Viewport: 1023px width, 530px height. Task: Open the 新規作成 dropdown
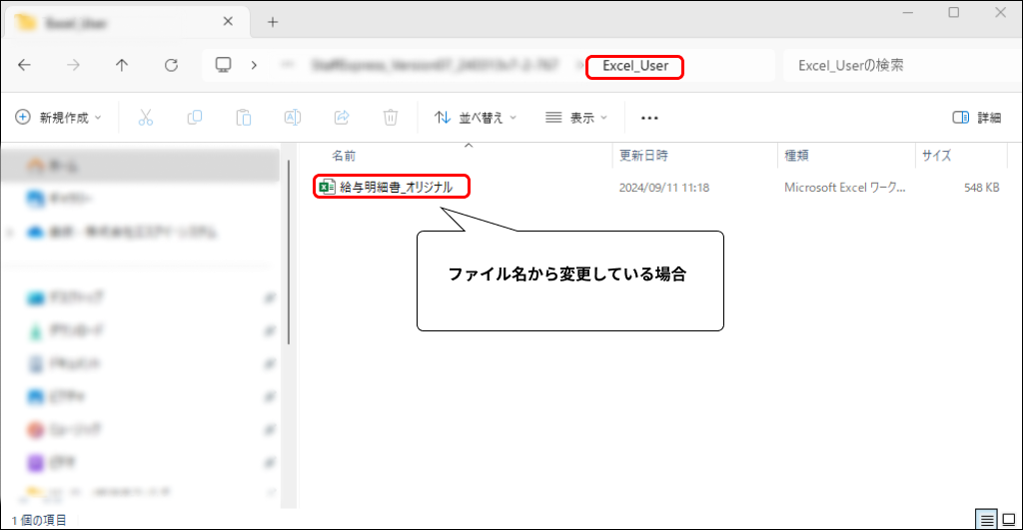tap(59, 118)
